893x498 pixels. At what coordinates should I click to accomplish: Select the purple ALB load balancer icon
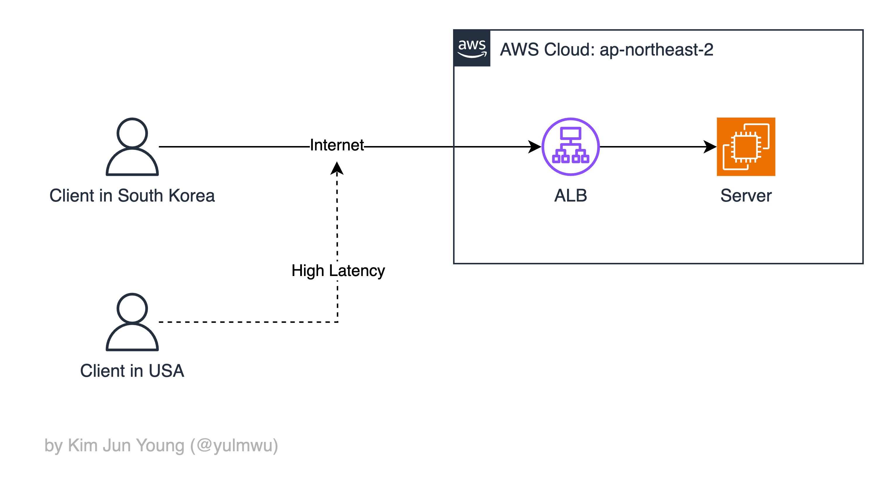[570, 147]
